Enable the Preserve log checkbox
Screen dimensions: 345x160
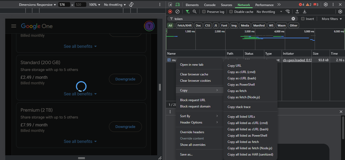[204, 12]
